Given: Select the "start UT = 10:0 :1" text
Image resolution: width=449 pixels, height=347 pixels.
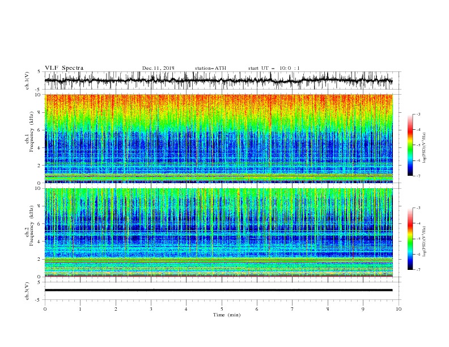Looking at the screenshot, I should (274, 68).
